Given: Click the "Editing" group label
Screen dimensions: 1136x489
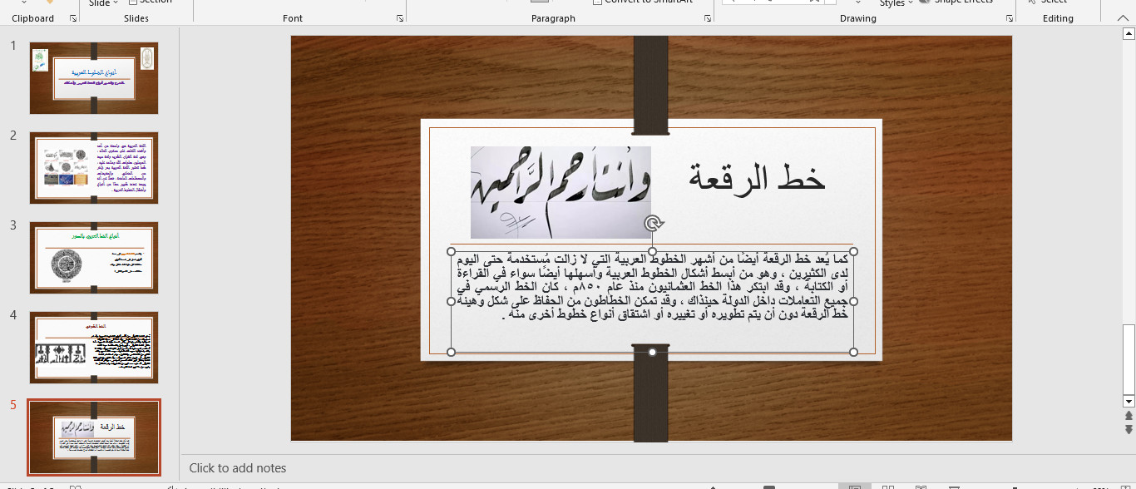Looking at the screenshot, I should 1058,18.
